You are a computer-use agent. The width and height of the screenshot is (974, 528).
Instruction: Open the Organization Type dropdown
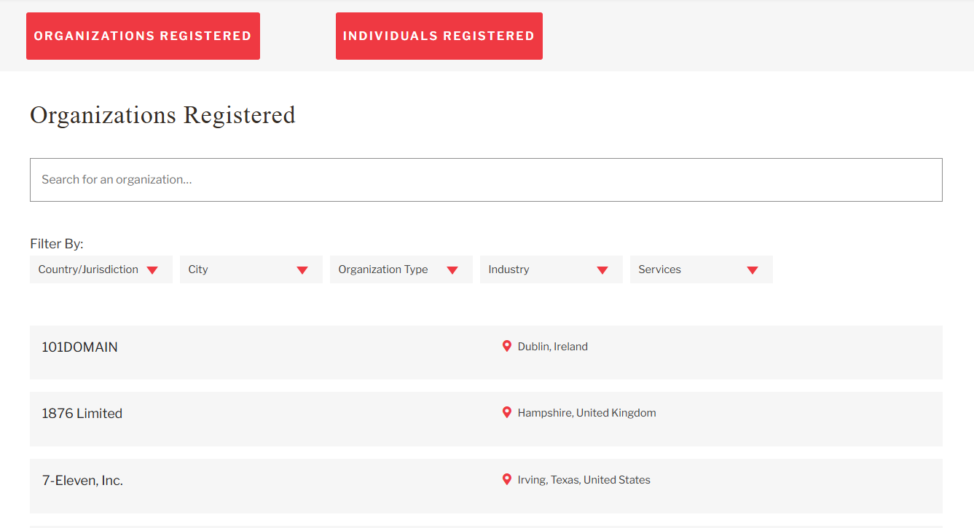pyautogui.click(x=384, y=269)
